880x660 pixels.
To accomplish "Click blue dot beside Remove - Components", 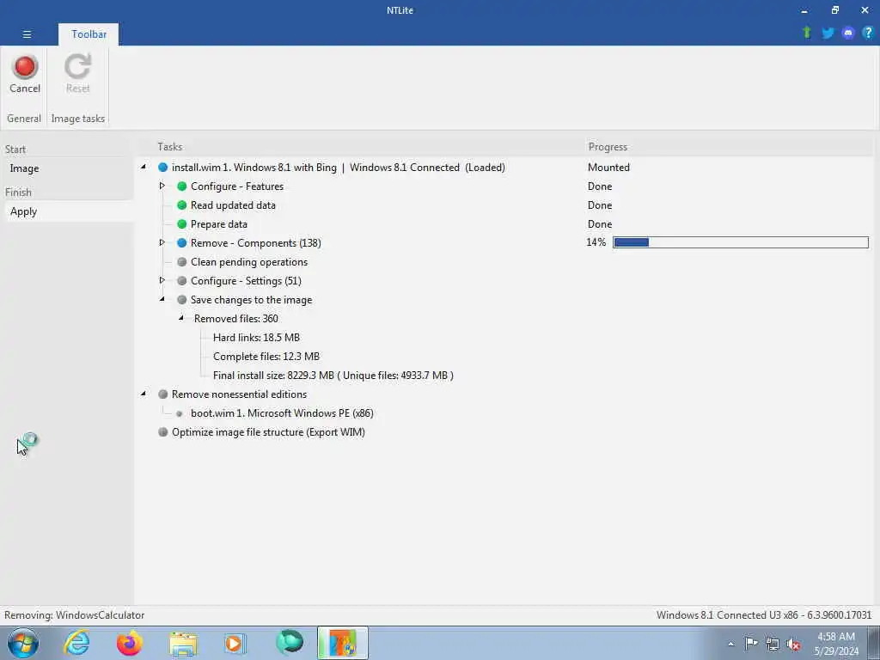I will tap(182, 243).
